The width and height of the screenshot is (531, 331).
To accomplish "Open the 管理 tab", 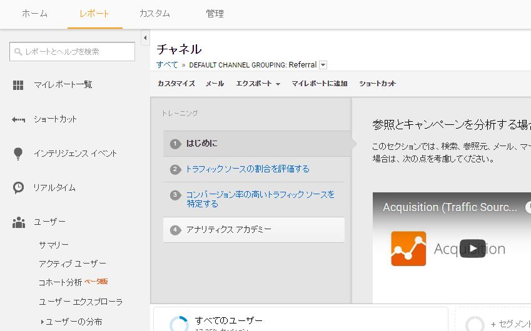I will pyautogui.click(x=215, y=14).
